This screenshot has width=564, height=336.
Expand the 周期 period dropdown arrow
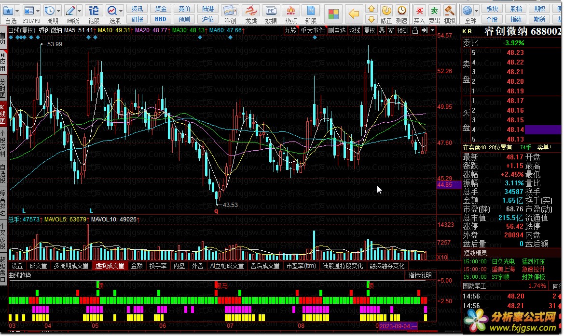pos(59,11)
